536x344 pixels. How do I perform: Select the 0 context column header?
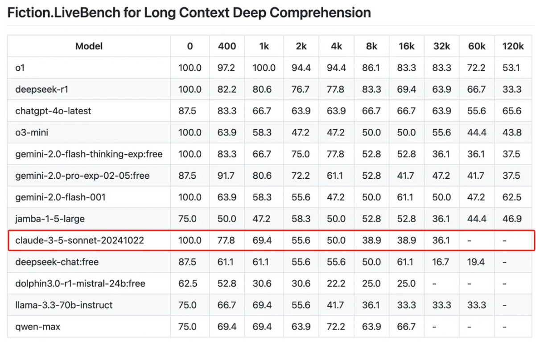tap(190, 46)
